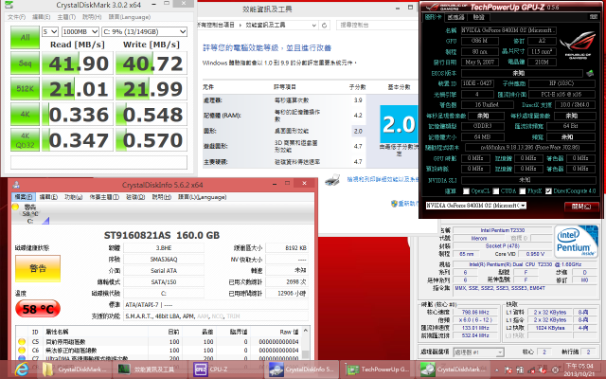The width and height of the screenshot is (606, 379).
Task: Switch to the Sensors tab in GPU-Z
Action: pyautogui.click(x=455, y=17)
